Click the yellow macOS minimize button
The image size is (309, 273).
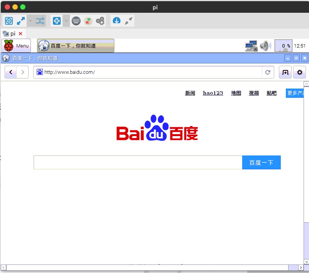[15, 7]
